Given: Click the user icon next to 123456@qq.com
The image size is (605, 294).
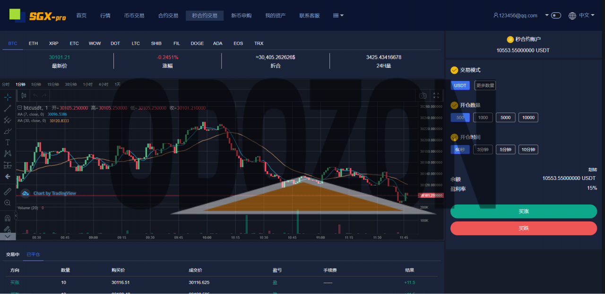Looking at the screenshot, I should 496,15.
